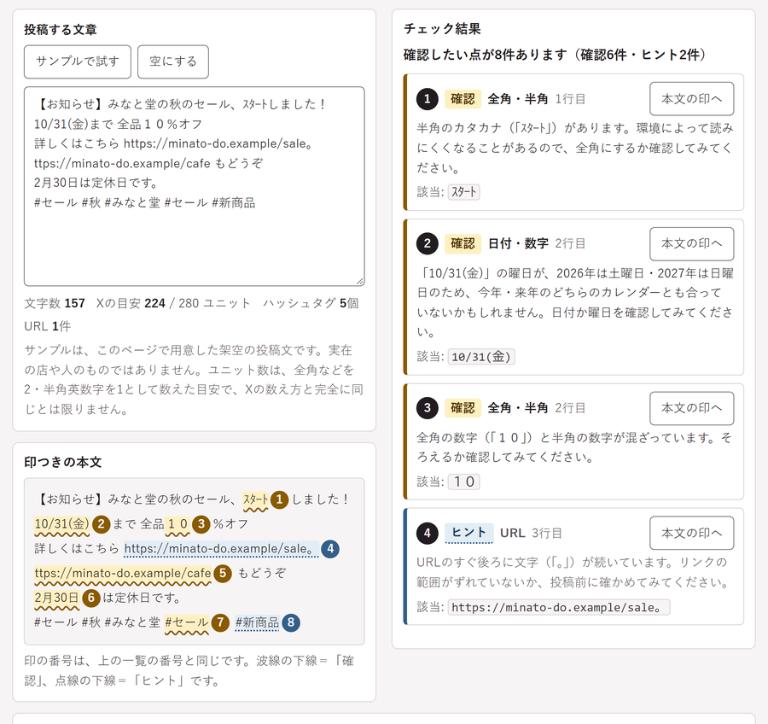Click the URL 1件 counter

coord(48,326)
